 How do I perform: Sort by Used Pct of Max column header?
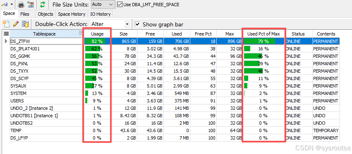coord(263,34)
